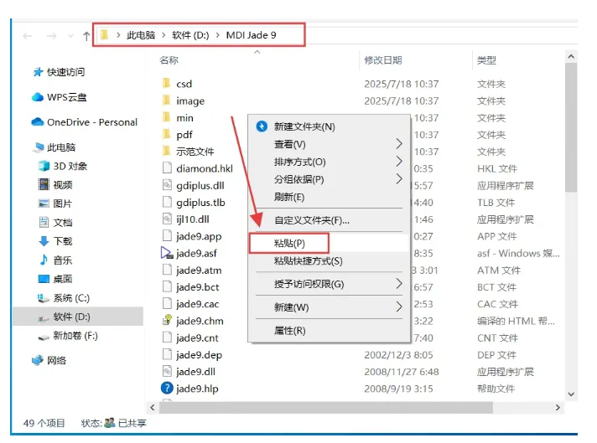
Task: Select the jade9.dep file
Action: [x=199, y=355]
